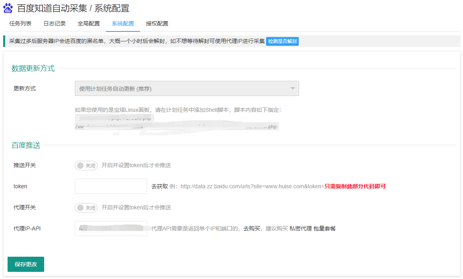Focus the token input field

[111, 186]
